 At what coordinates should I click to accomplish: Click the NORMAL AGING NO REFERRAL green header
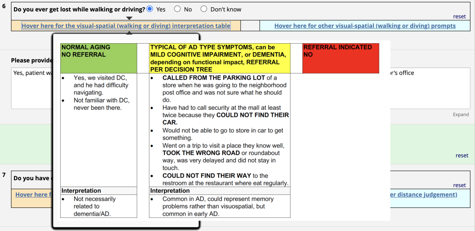pos(98,58)
